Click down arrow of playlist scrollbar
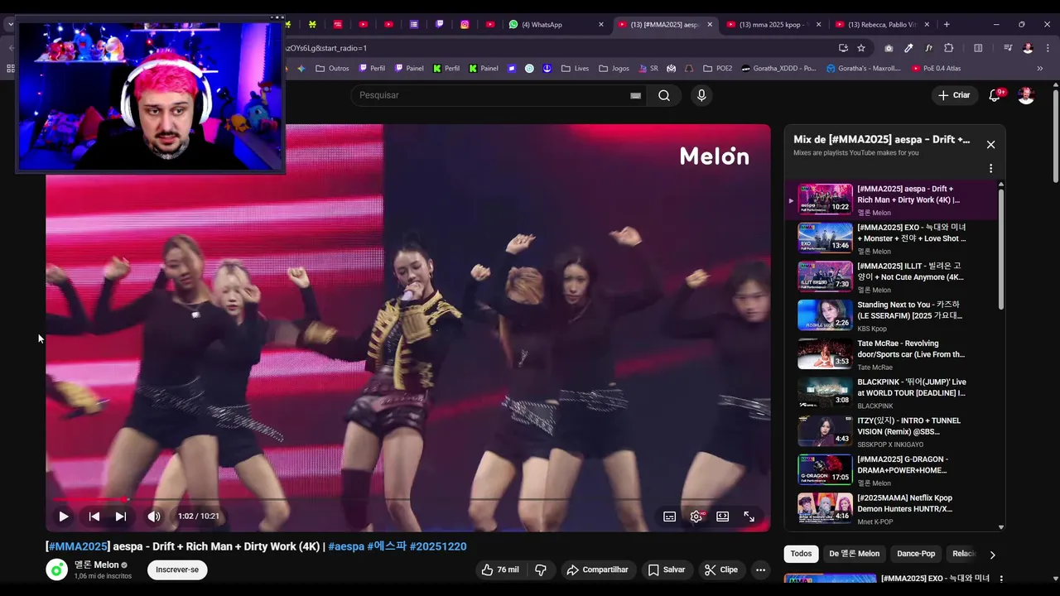 (1000, 527)
